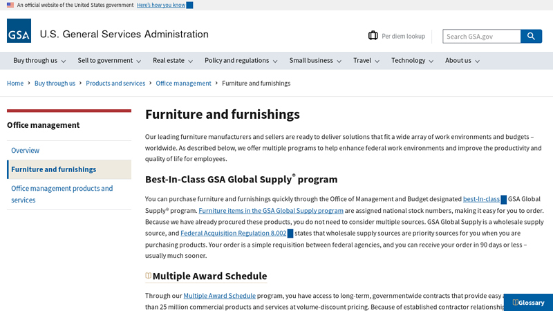Open Per diem lookup link
The width and height of the screenshot is (553, 311).
click(404, 36)
